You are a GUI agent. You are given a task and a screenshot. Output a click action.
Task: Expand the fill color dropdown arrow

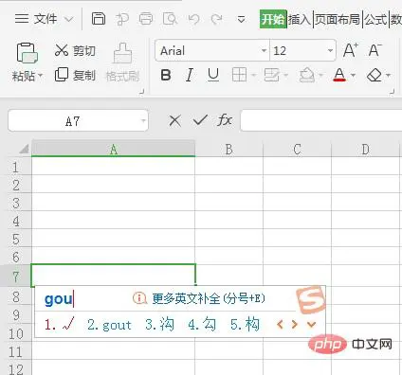320,75
